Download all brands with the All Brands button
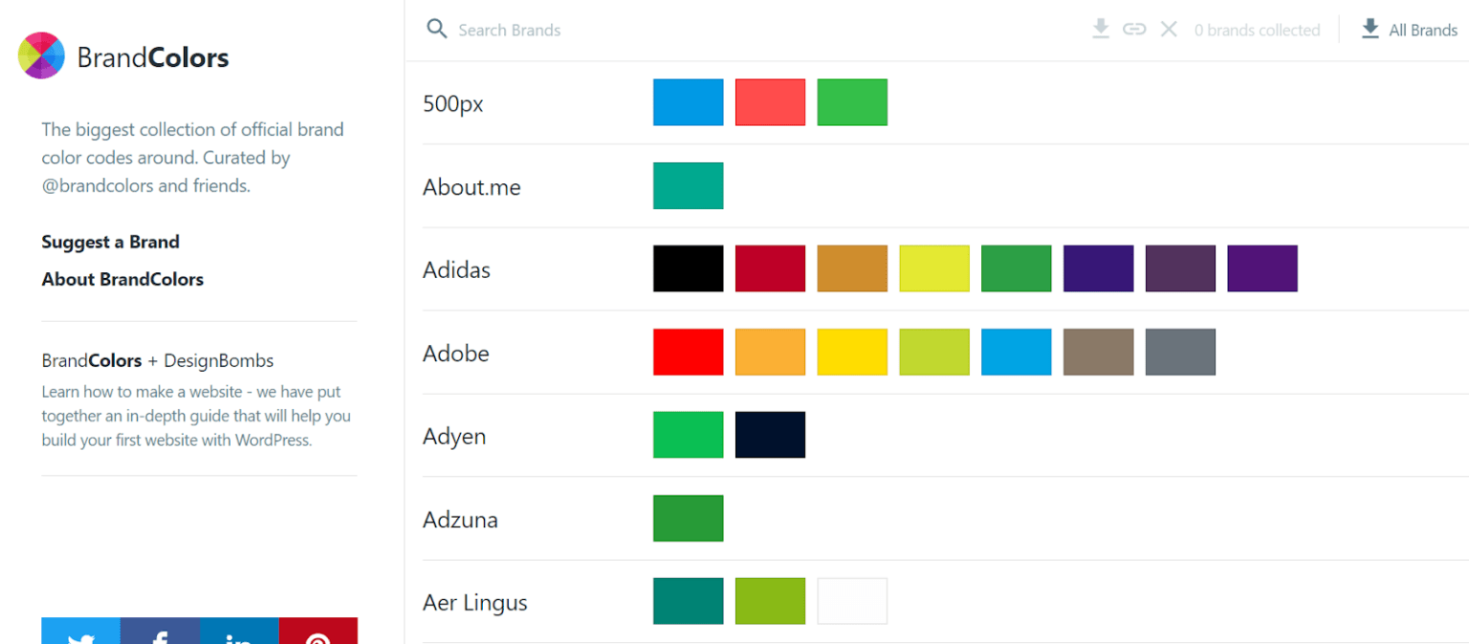 pyautogui.click(x=1408, y=29)
